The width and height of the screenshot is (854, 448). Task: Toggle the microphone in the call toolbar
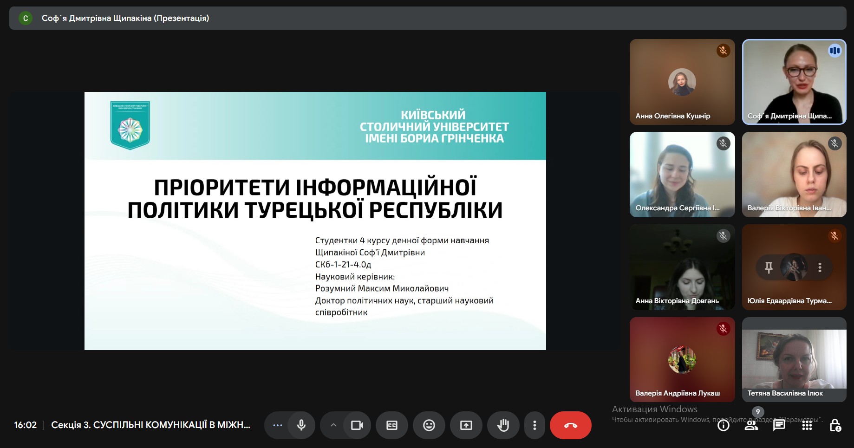301,425
